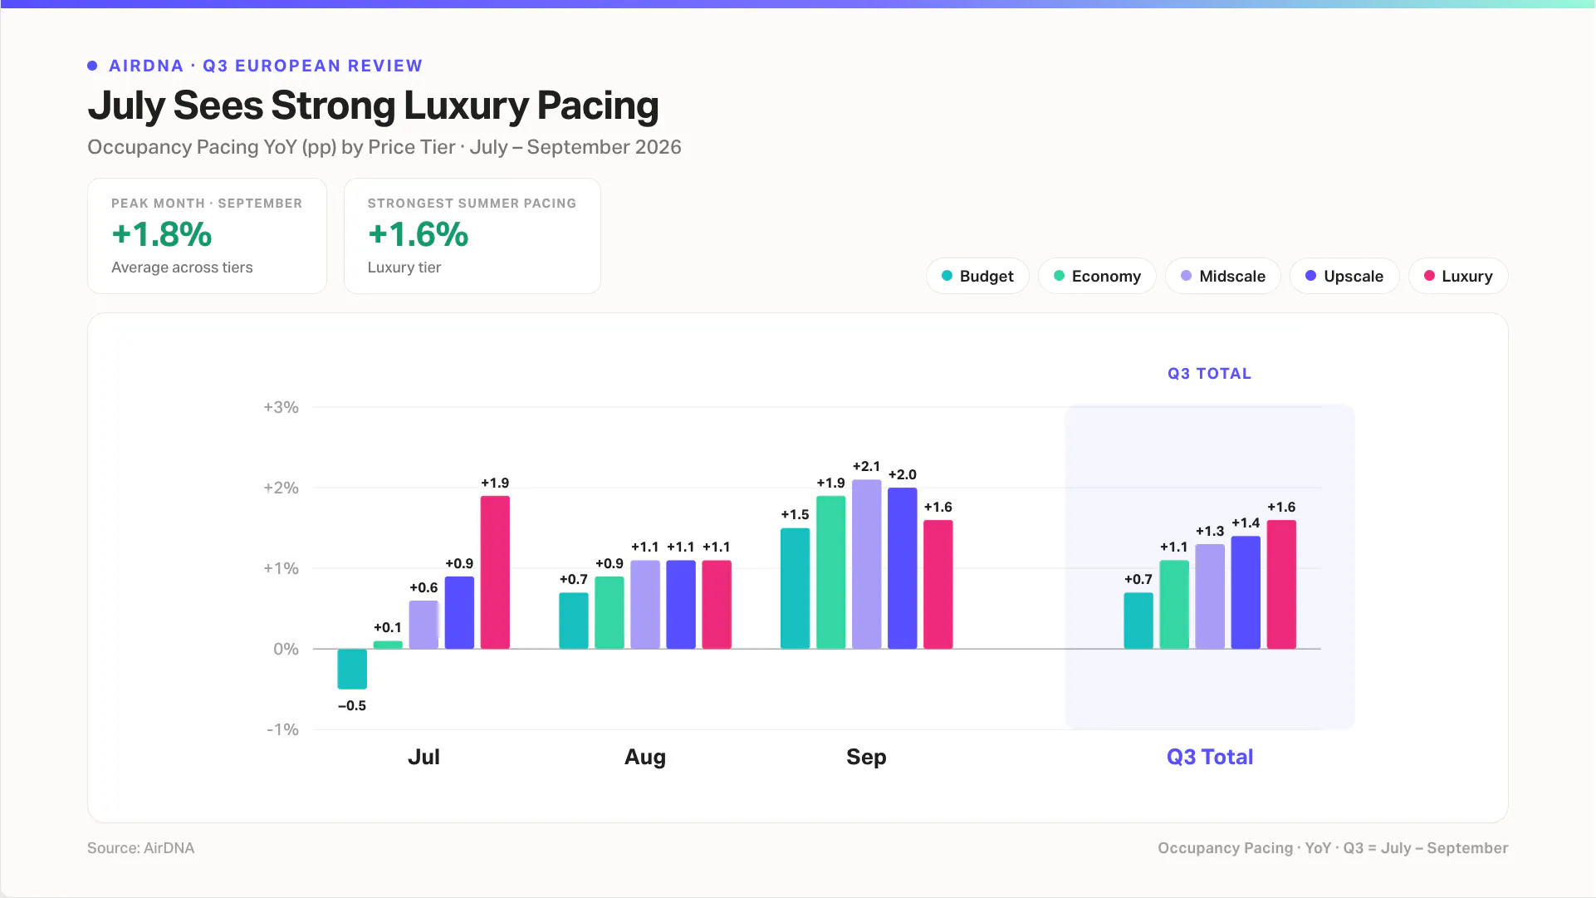Select the September Budget bar labeled +1.5
Image resolution: width=1596 pixels, height=898 pixels.
coord(796,588)
